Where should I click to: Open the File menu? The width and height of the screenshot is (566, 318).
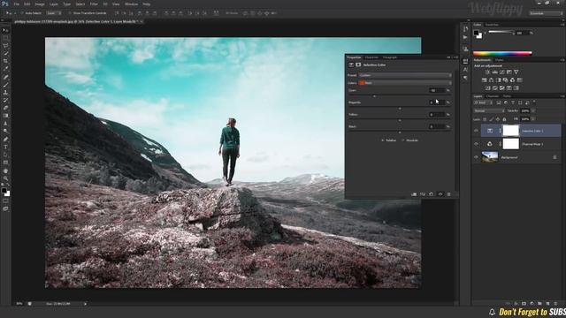16,4
